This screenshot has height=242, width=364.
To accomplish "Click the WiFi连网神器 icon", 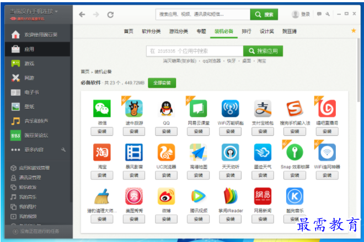I will coord(327,152).
